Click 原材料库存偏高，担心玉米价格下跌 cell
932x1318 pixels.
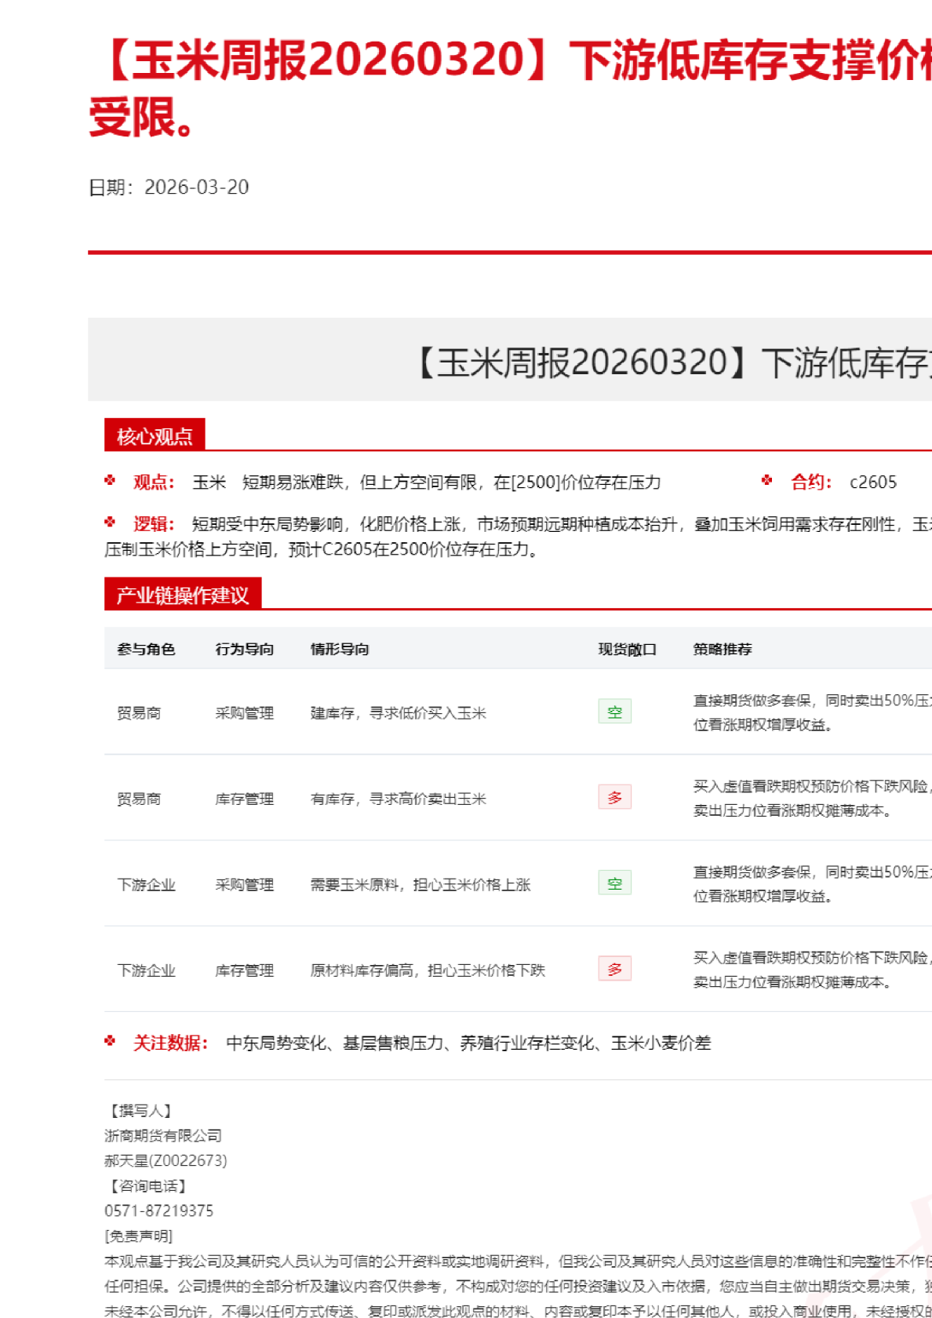click(428, 970)
